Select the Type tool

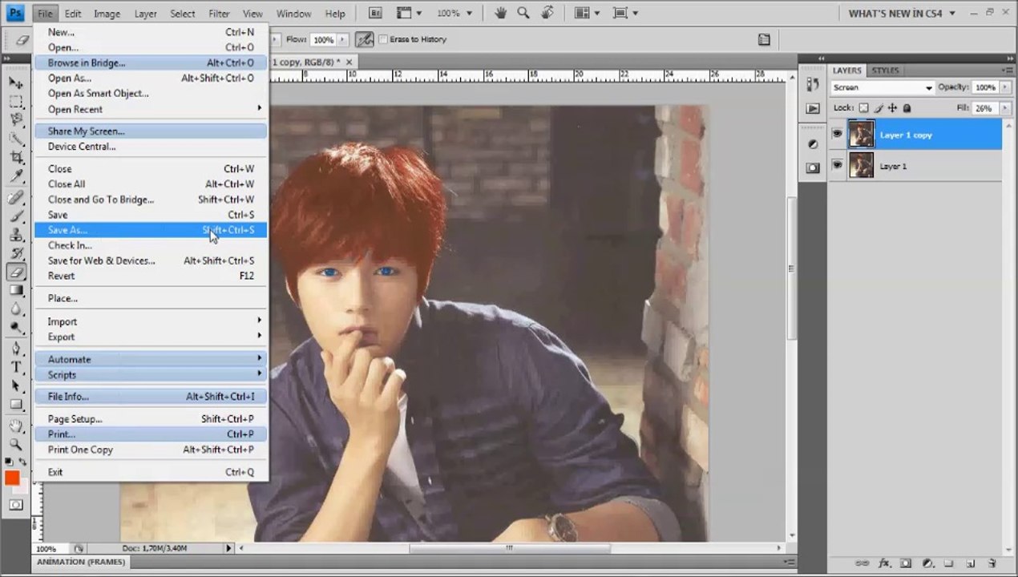point(16,367)
